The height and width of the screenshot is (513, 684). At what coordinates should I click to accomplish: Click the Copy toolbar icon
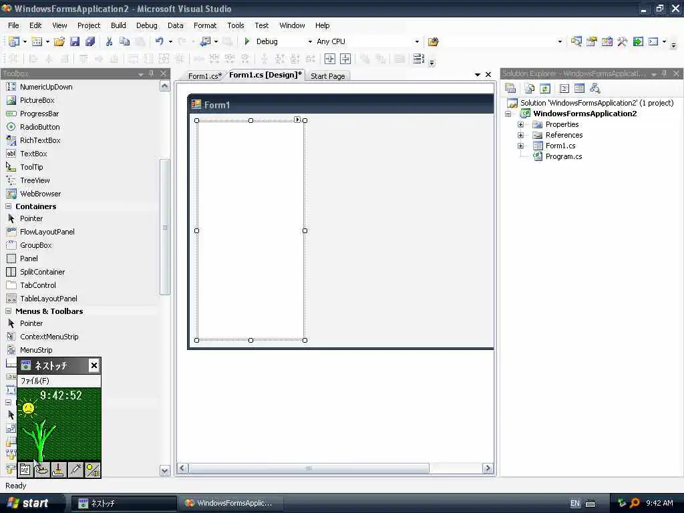[x=125, y=41]
